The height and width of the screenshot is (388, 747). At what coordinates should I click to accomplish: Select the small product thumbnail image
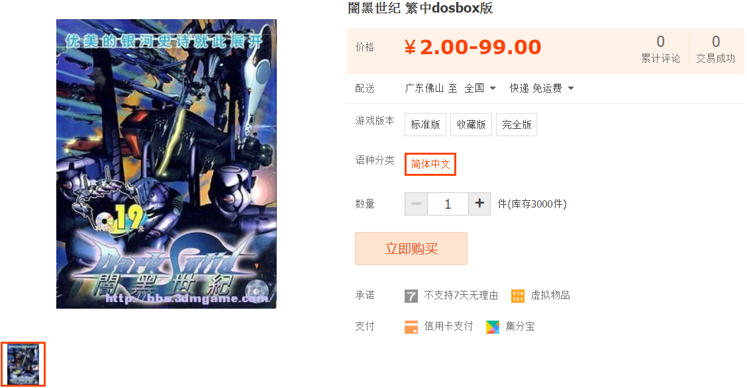point(23,364)
